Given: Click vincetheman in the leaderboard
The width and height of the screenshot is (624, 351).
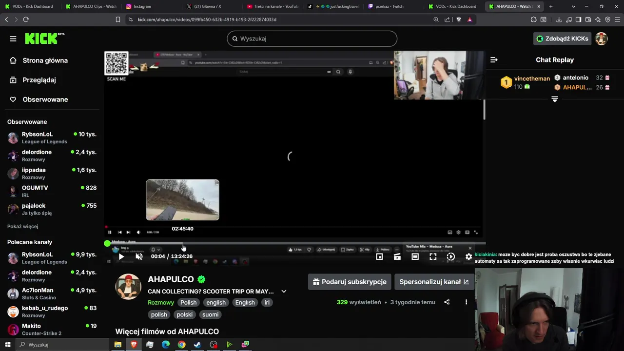Looking at the screenshot, I should pos(532,78).
